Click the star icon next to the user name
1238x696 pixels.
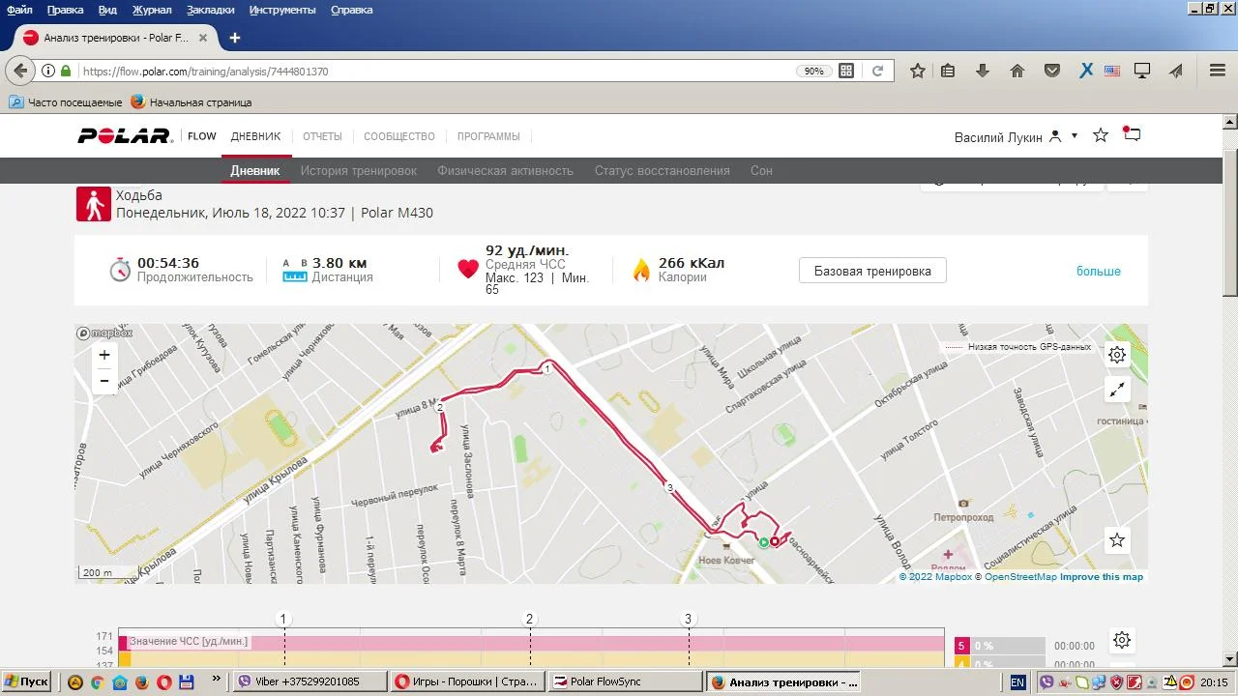point(1101,135)
